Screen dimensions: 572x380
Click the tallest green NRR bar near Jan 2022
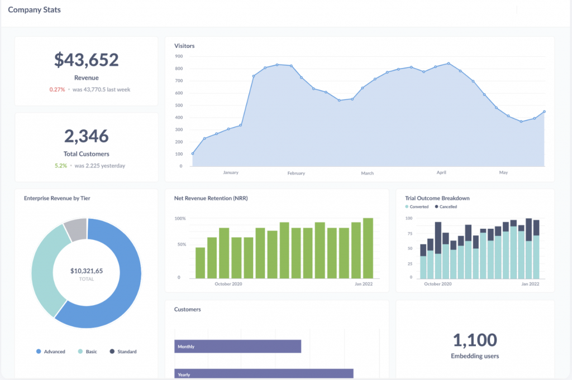[x=368, y=248]
